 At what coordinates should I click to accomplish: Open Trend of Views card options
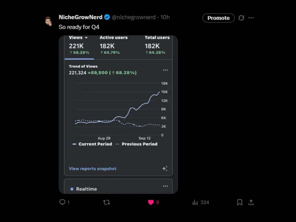tap(165, 70)
